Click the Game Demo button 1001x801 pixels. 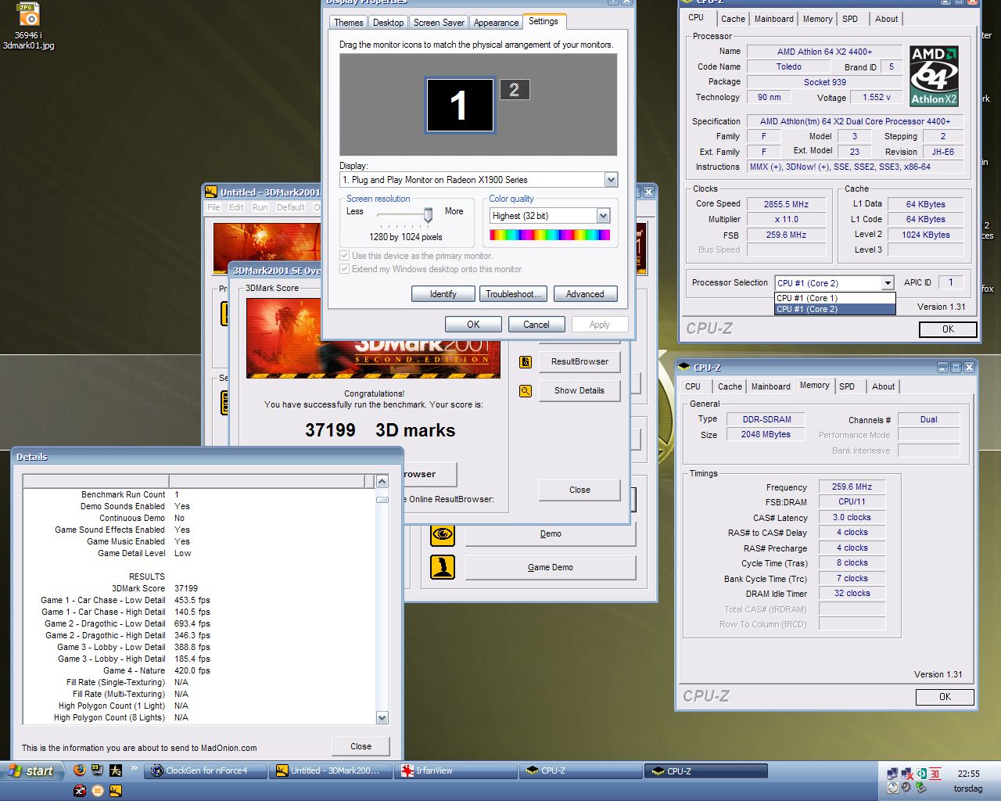pos(550,567)
